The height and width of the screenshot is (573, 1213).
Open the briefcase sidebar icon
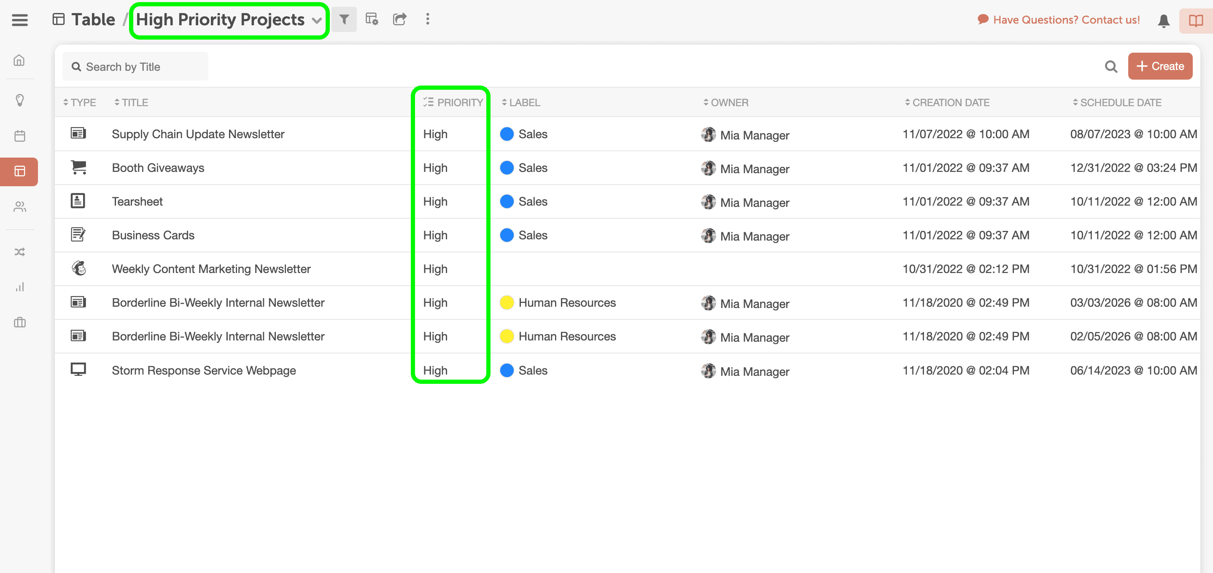pos(19,322)
